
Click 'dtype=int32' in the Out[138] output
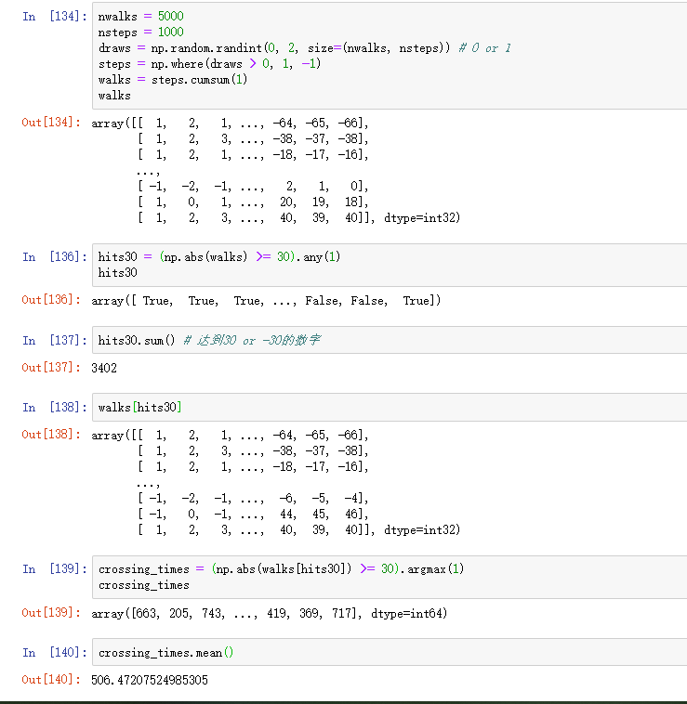click(x=422, y=530)
